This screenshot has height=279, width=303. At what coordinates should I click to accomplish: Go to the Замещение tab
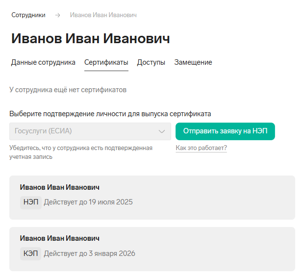pyautogui.click(x=193, y=62)
